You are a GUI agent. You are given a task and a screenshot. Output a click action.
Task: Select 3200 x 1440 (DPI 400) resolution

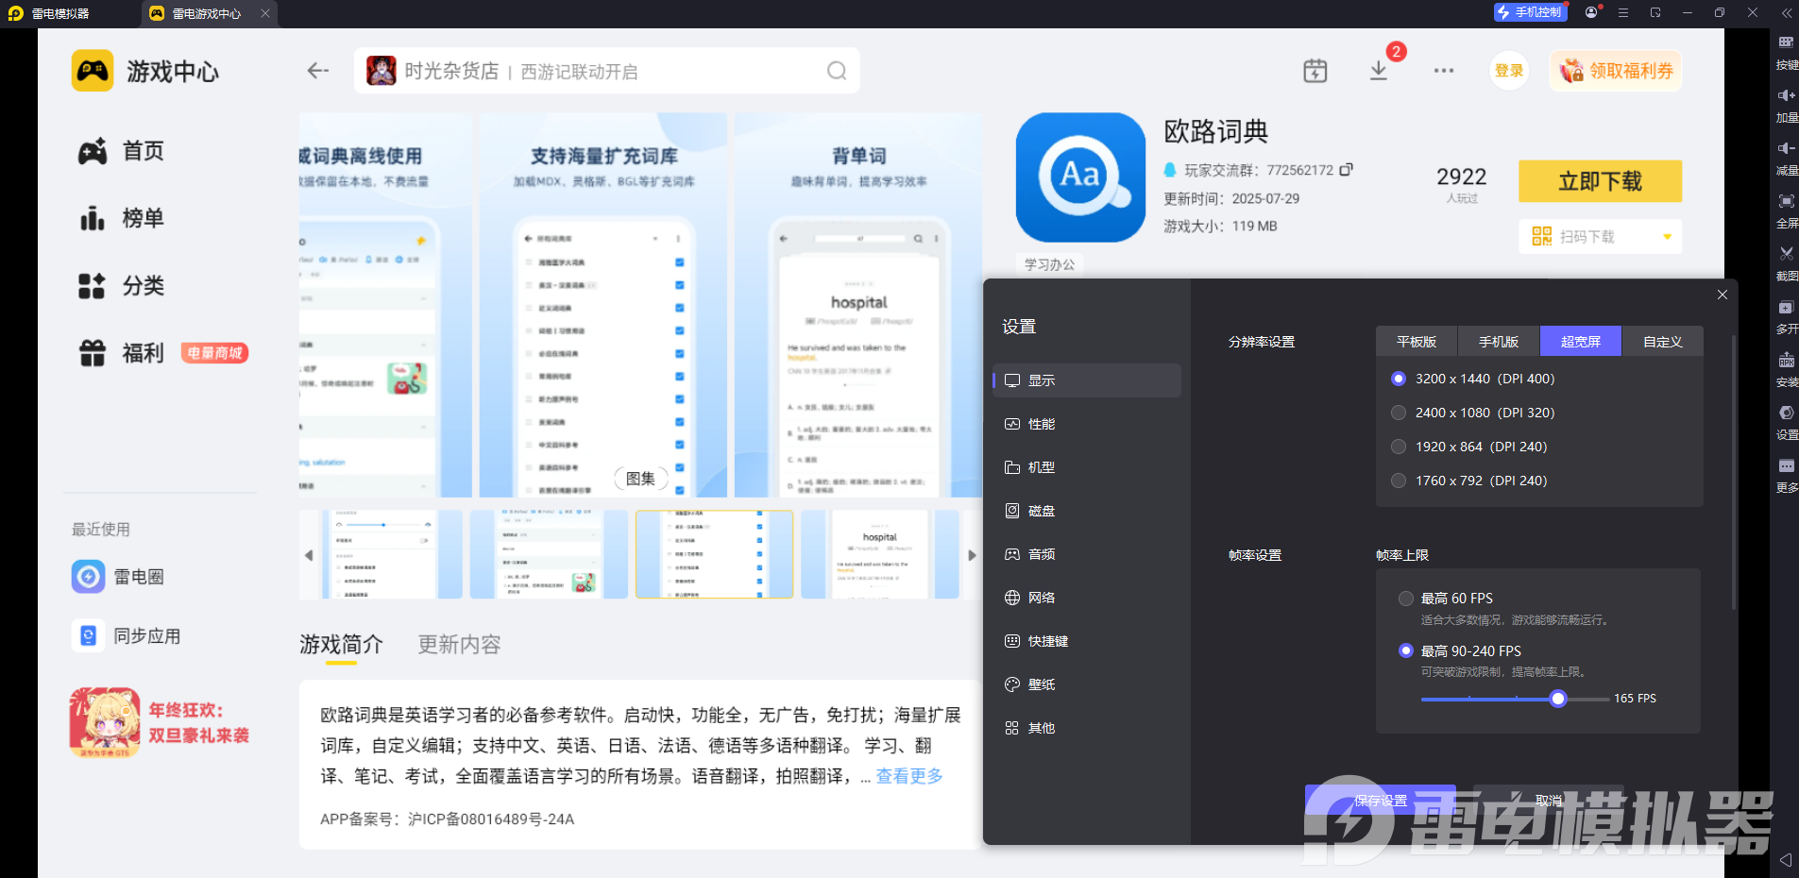(x=1399, y=379)
